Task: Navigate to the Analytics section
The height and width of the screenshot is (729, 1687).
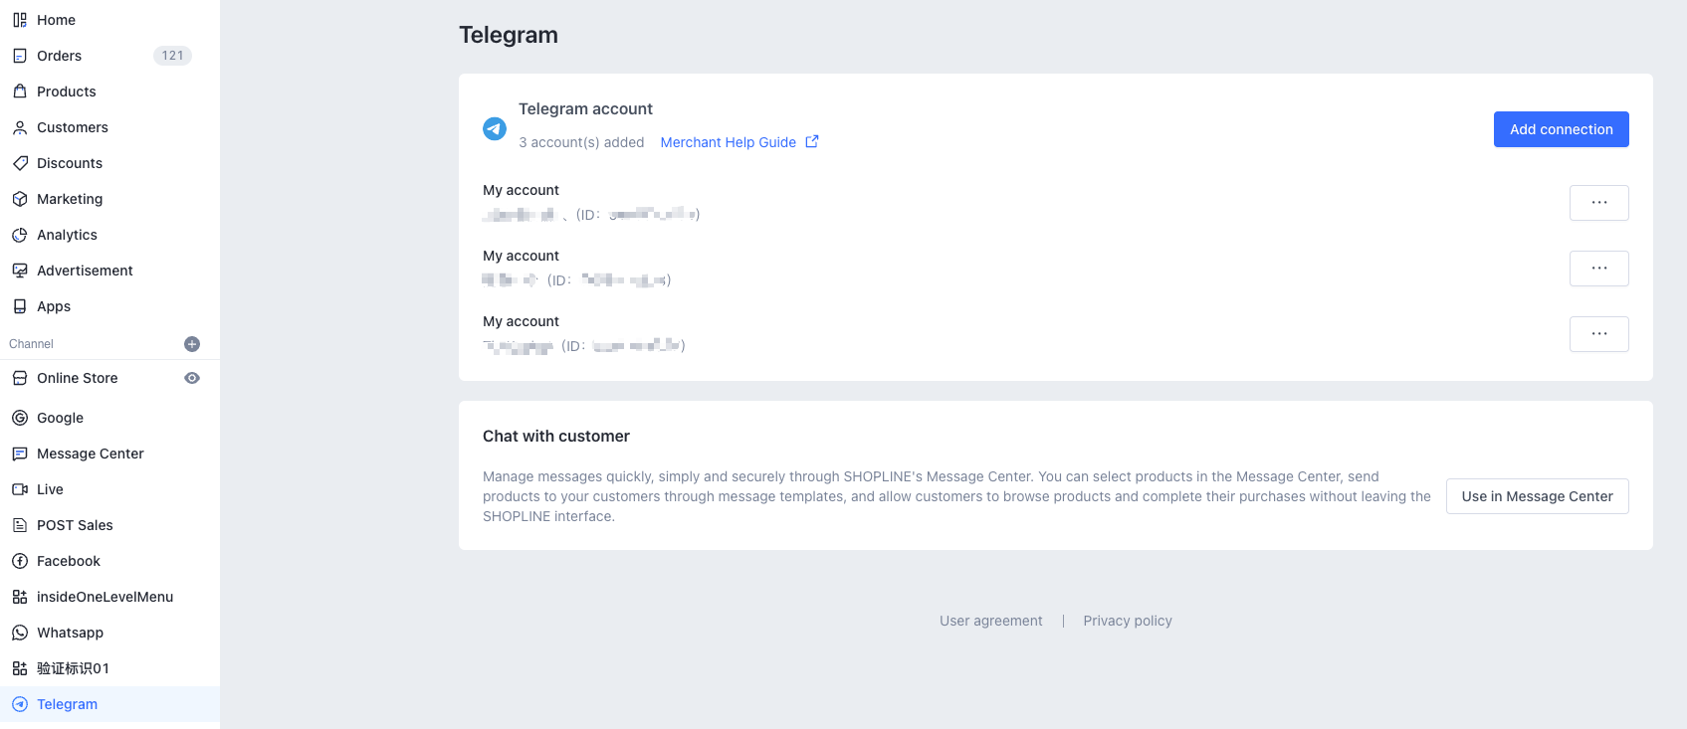Action: tap(67, 235)
